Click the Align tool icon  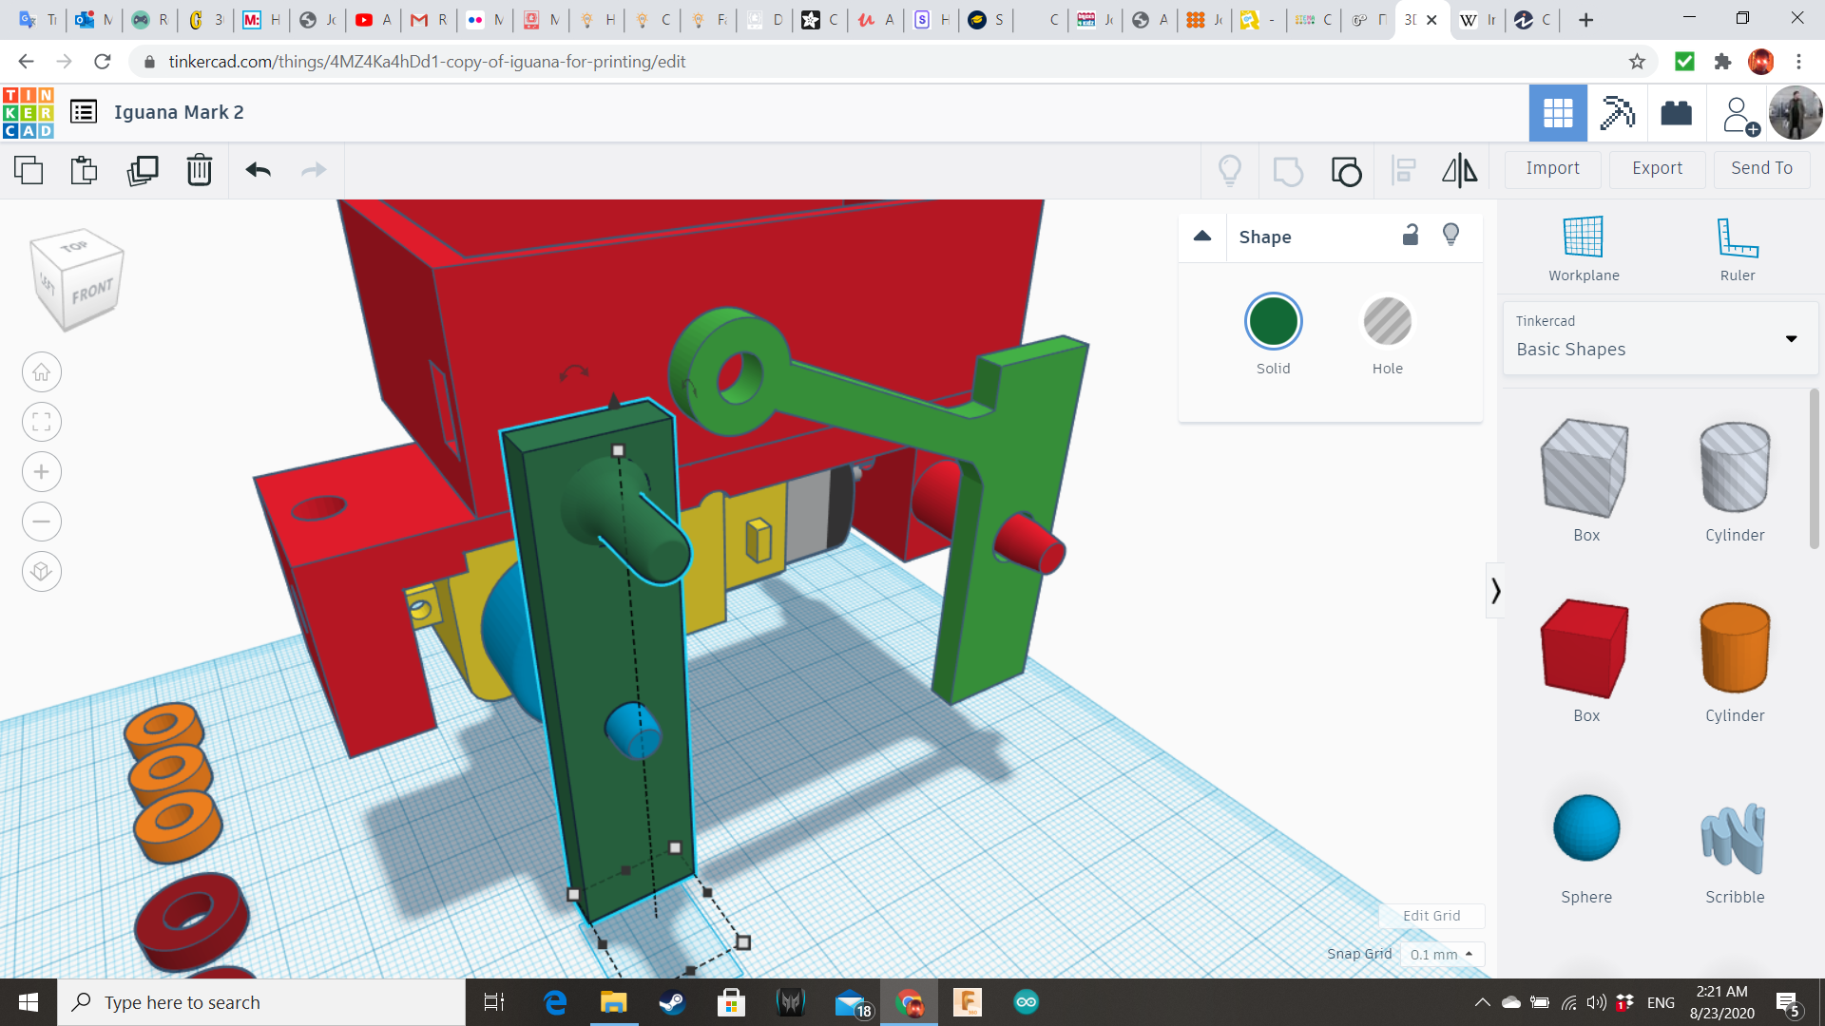1403,170
